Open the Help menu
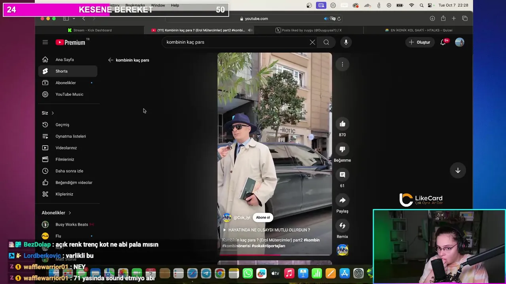 [x=175, y=5]
